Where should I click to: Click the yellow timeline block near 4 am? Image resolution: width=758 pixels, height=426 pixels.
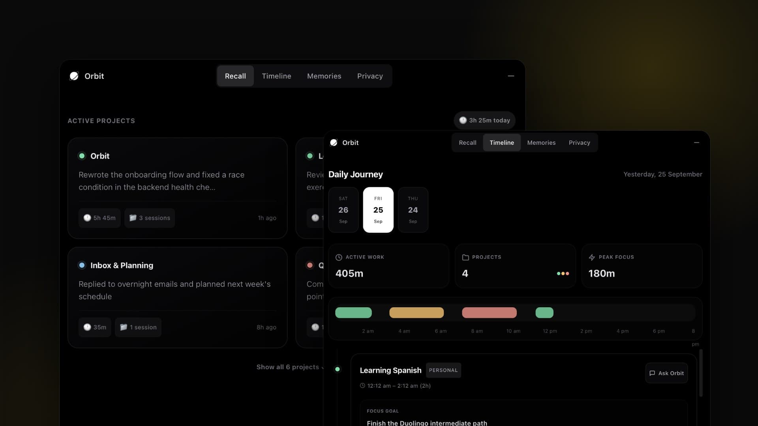(x=417, y=312)
